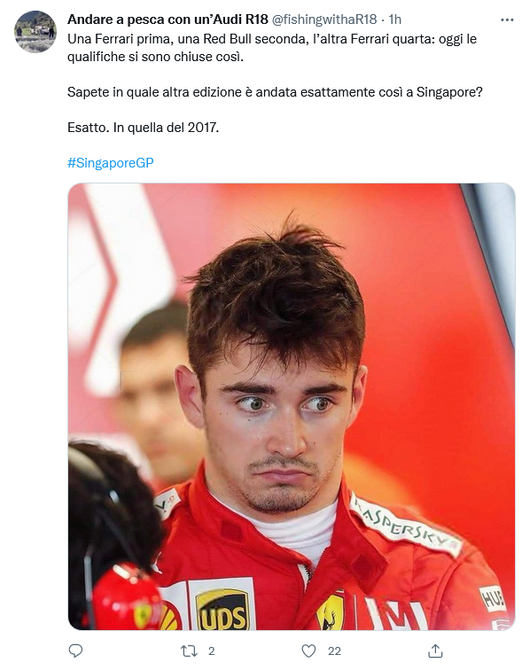Open the #SingaporeGP hashtag link
This screenshot has width=530, height=670.
coord(110,163)
